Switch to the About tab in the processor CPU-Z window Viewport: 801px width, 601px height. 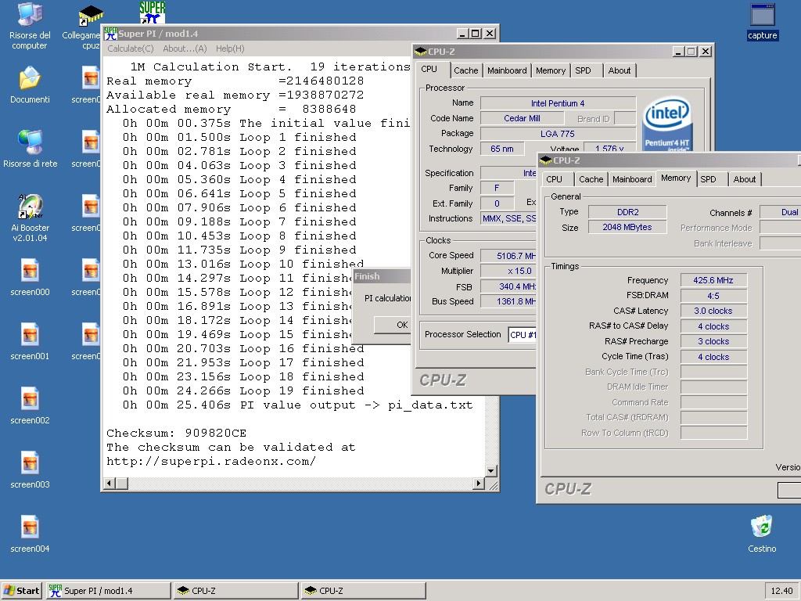[x=620, y=70]
